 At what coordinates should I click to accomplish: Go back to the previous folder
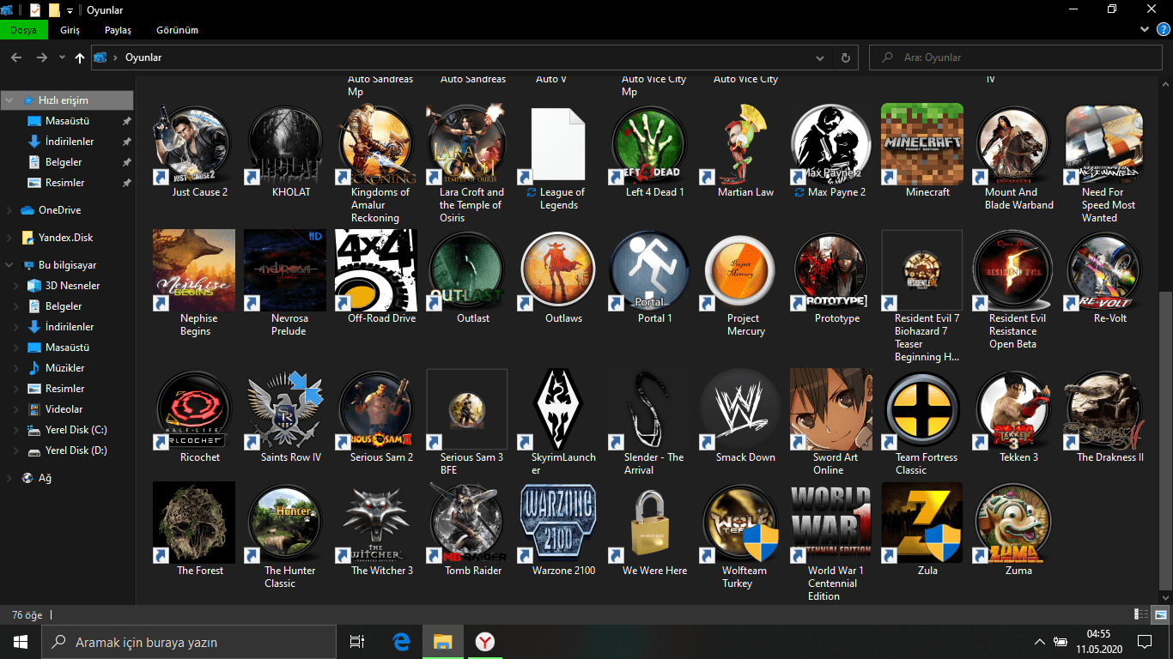click(x=15, y=57)
